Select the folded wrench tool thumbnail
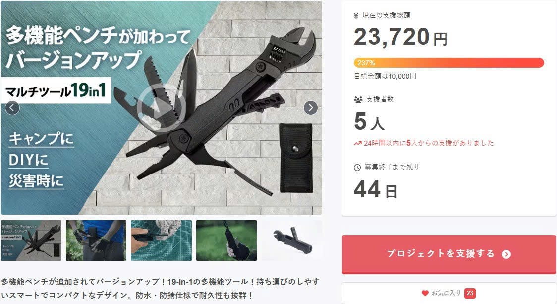The image size is (557, 304). pos(292,240)
